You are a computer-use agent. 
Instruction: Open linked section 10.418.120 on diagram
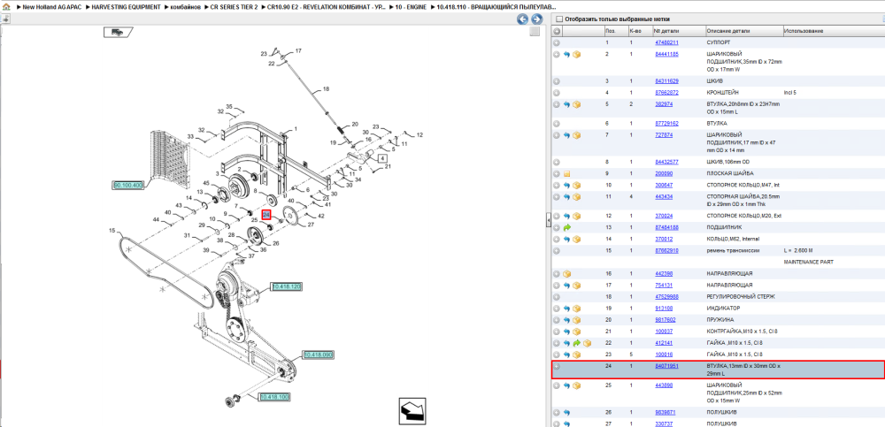286,287
